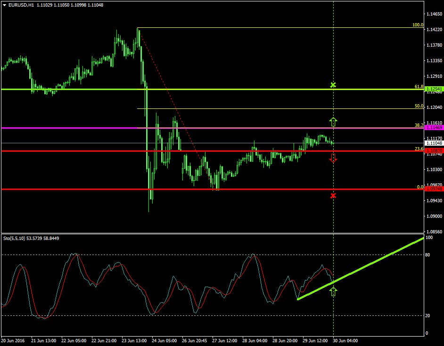Select the red 1.09748 price tag
The width and height of the screenshot is (444, 346).
pyautogui.click(x=433, y=189)
